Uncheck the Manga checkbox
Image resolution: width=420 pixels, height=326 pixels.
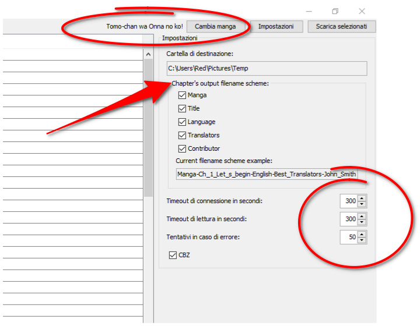183,95
